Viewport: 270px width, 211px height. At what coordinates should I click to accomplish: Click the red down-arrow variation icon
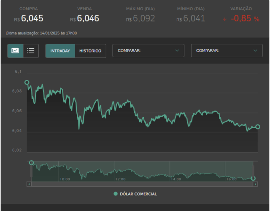[225, 19]
